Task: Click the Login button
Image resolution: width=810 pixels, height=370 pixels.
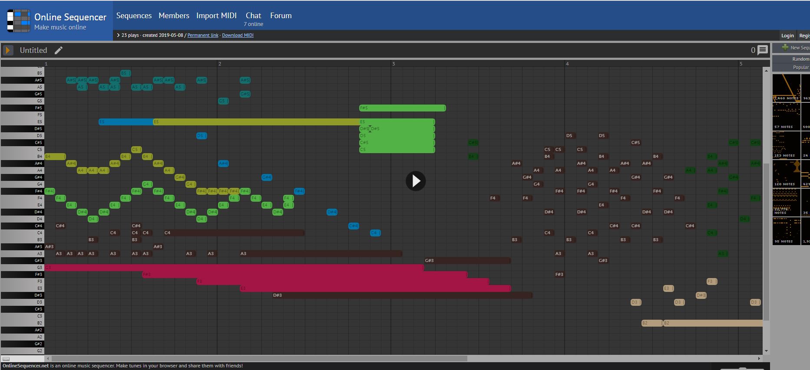Action: [x=787, y=36]
